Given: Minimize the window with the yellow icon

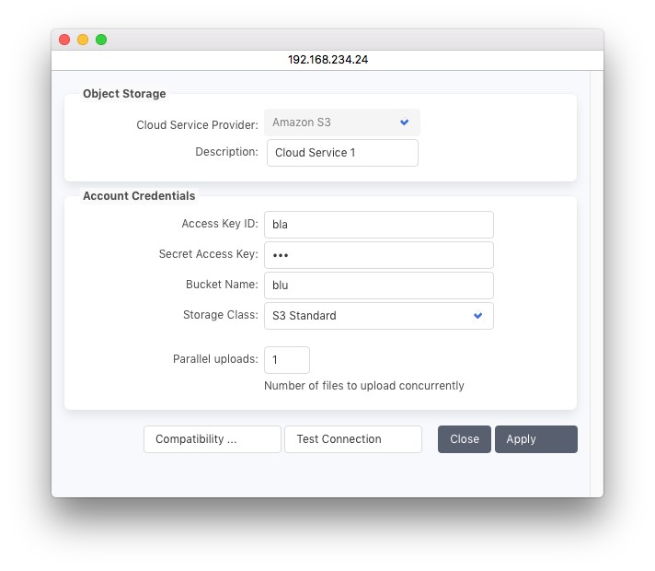Looking at the screenshot, I should point(83,40).
